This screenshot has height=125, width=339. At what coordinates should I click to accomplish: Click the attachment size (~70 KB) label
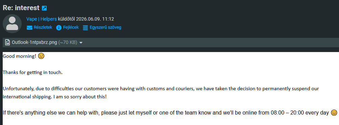pos(68,43)
